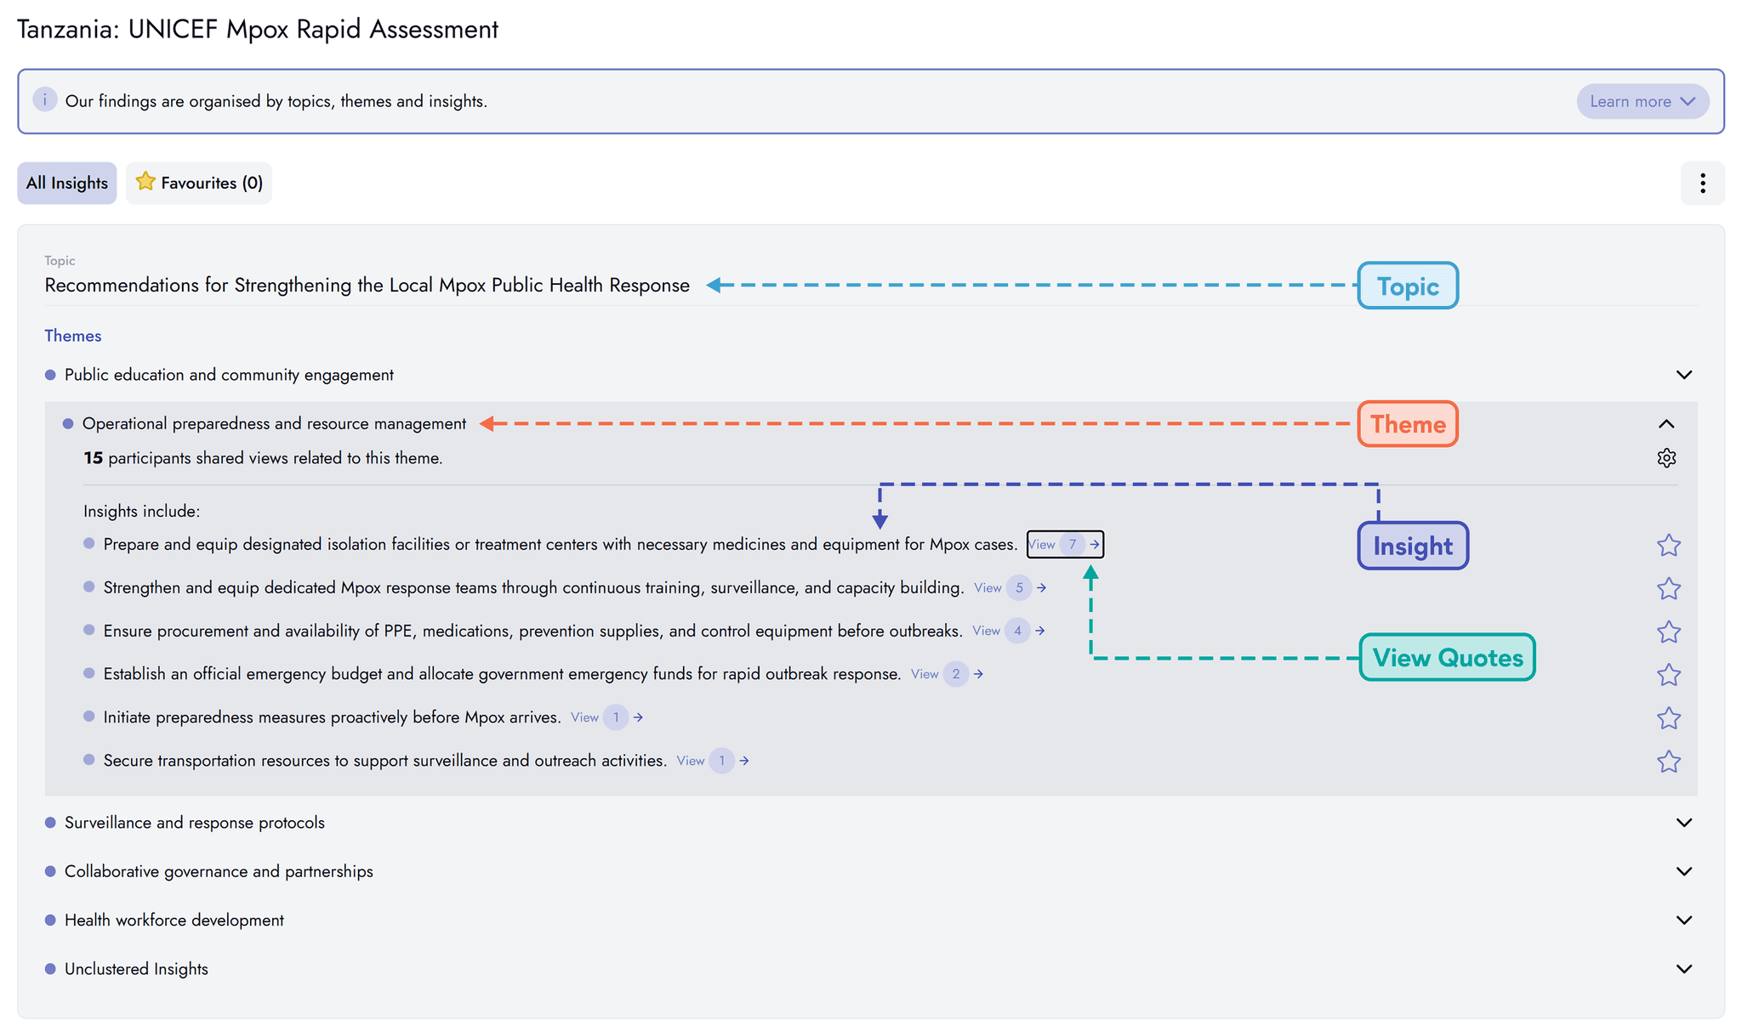
Task: Switch to the All Insights tab
Action: coord(67,183)
